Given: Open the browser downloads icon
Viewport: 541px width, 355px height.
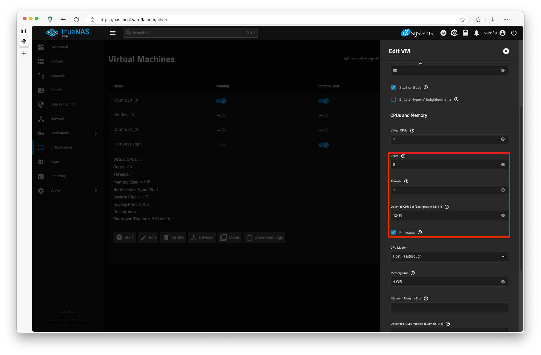Looking at the screenshot, I should pos(493,20).
